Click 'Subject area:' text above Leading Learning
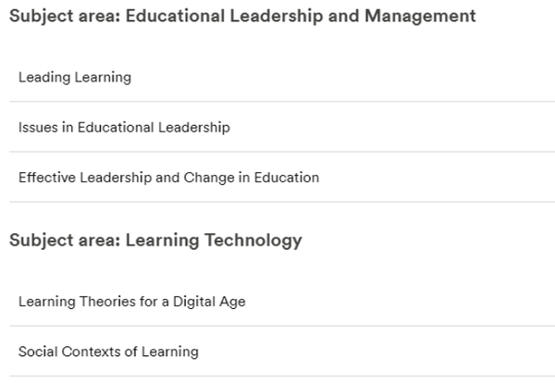The height and width of the screenshot is (383, 555). pos(65,17)
